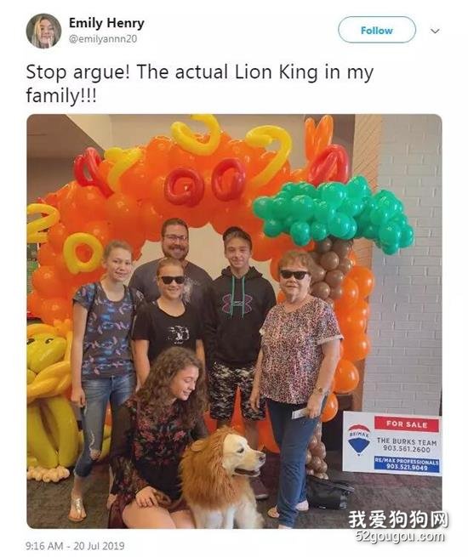Click the 我爱狗狗网 watermark text
The width and height of the screenshot is (468, 557).
(x=398, y=520)
